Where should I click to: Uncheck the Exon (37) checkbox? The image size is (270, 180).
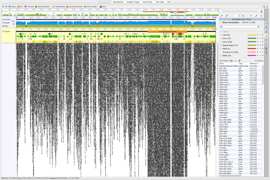coord(221,38)
